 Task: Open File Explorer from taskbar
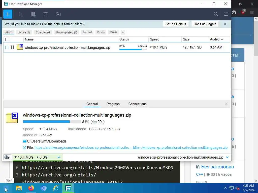point(19,188)
